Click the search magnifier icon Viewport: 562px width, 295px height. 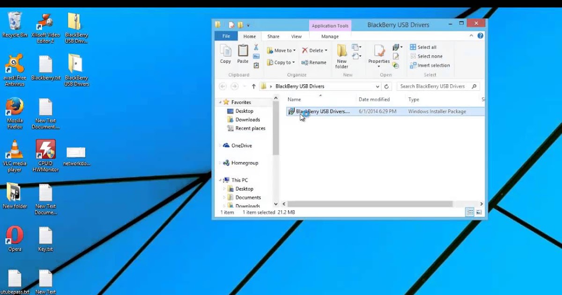click(x=474, y=86)
